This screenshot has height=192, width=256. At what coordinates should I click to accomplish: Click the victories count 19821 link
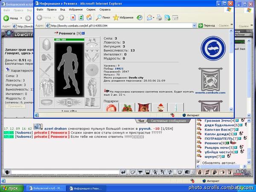point(119,69)
